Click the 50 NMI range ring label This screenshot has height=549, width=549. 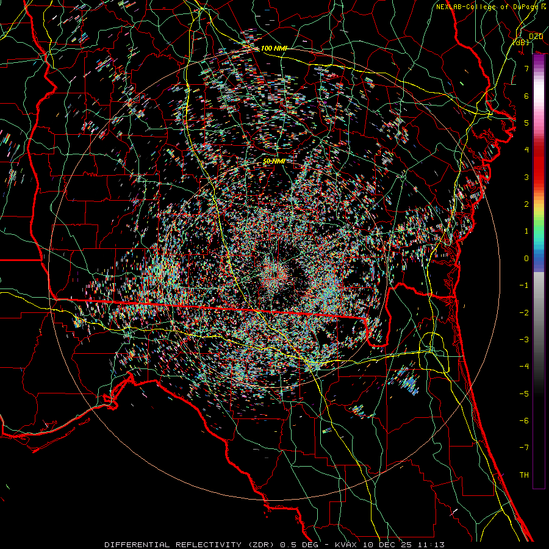(x=273, y=161)
